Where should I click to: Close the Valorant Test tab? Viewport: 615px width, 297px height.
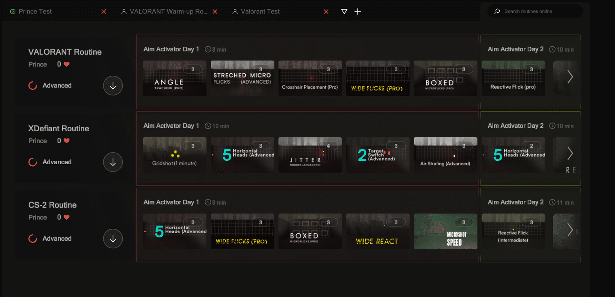coord(326,12)
